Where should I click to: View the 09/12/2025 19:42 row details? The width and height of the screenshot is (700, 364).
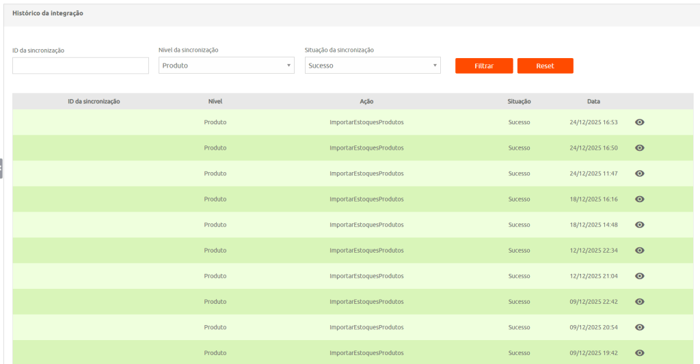coord(639,353)
